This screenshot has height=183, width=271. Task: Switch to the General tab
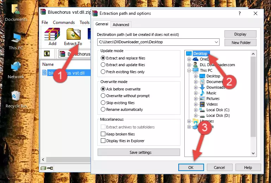(x=102, y=24)
